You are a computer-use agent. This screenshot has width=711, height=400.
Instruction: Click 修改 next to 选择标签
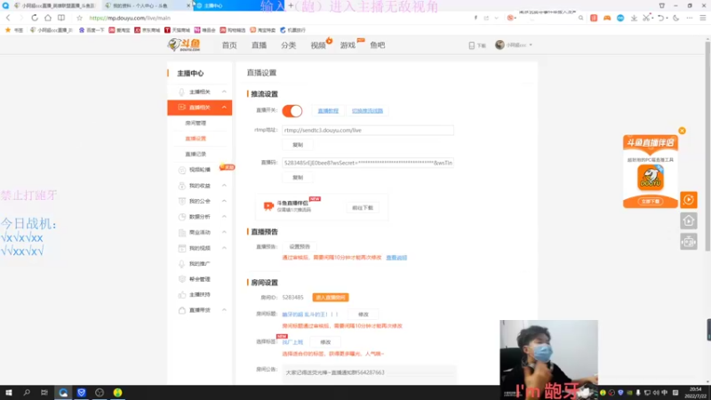click(x=325, y=342)
